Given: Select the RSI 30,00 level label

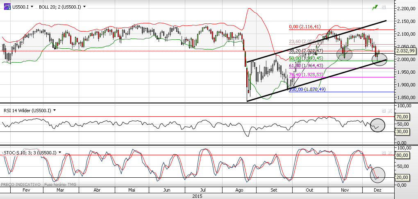Looking at the screenshot, I should pos(403,131).
